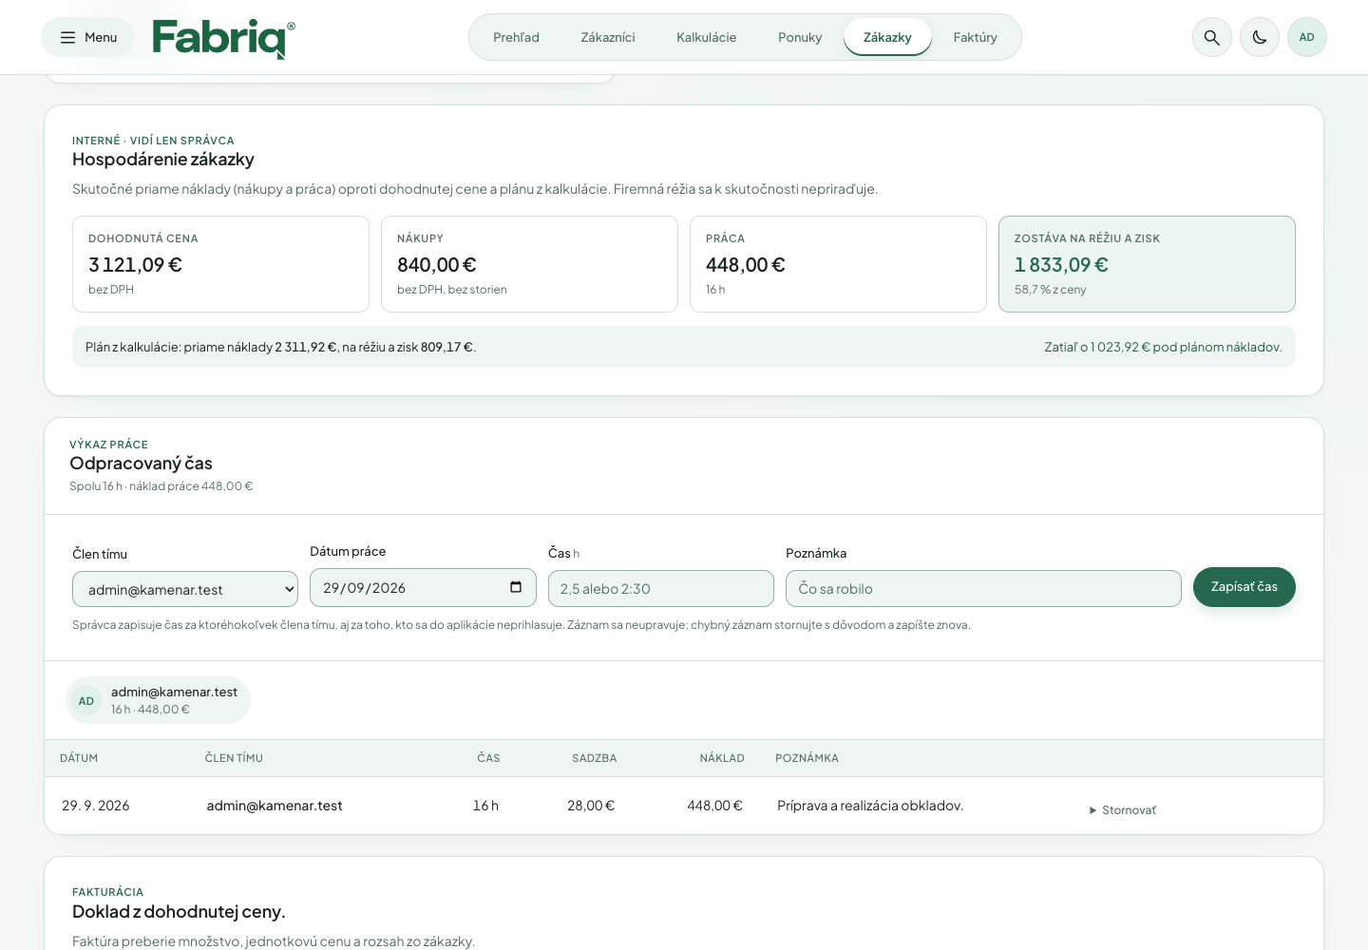Open the search magnifier icon

[1212, 37]
